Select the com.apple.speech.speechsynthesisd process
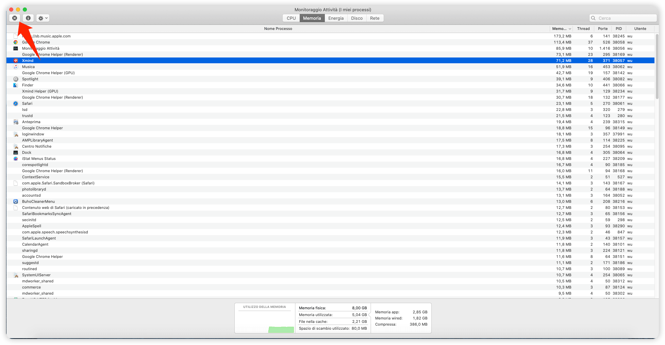The width and height of the screenshot is (665, 345). (x=330, y=232)
